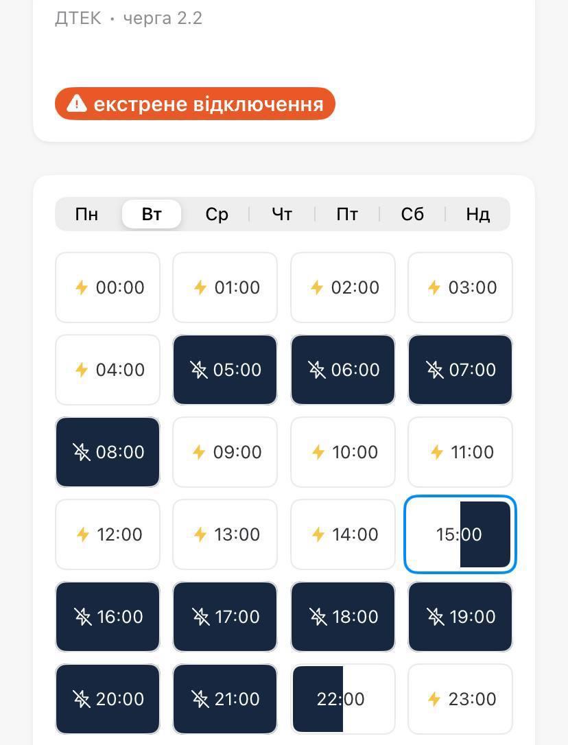Click the екстрене відключення badge
The height and width of the screenshot is (745, 568).
click(x=195, y=104)
